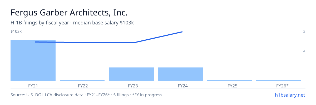This screenshot has width=316, height=105.
Task: Click the right axis label 3
Action: click(x=304, y=31)
